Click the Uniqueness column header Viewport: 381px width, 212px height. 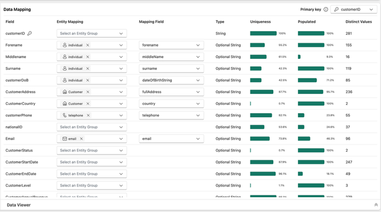click(260, 22)
